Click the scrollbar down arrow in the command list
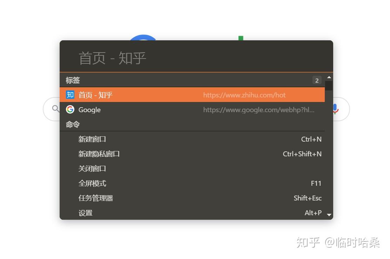The width and height of the screenshot is (390, 259). [x=329, y=215]
